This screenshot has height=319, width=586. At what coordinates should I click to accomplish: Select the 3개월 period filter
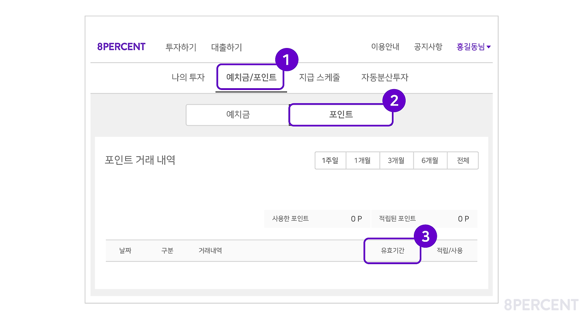396,160
